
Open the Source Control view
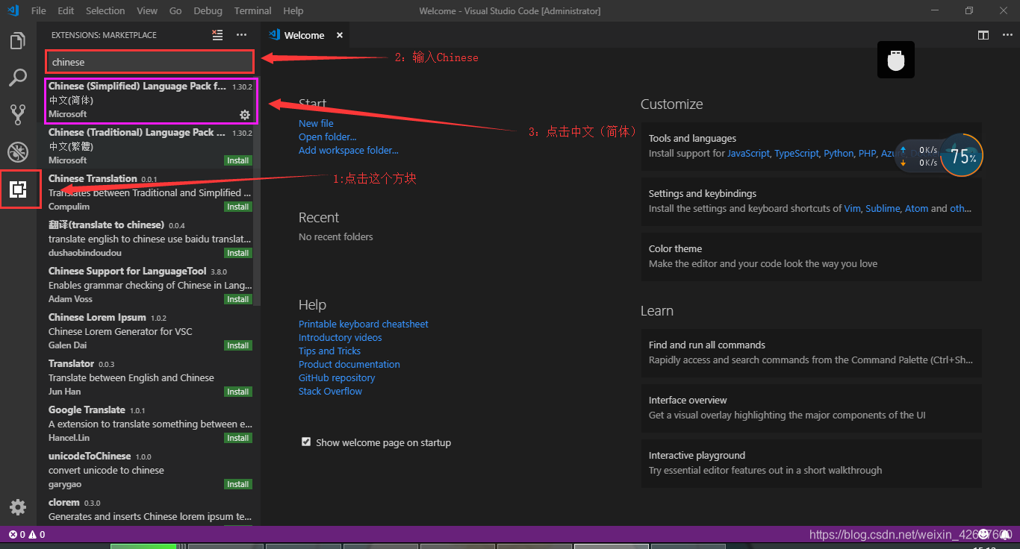point(18,114)
